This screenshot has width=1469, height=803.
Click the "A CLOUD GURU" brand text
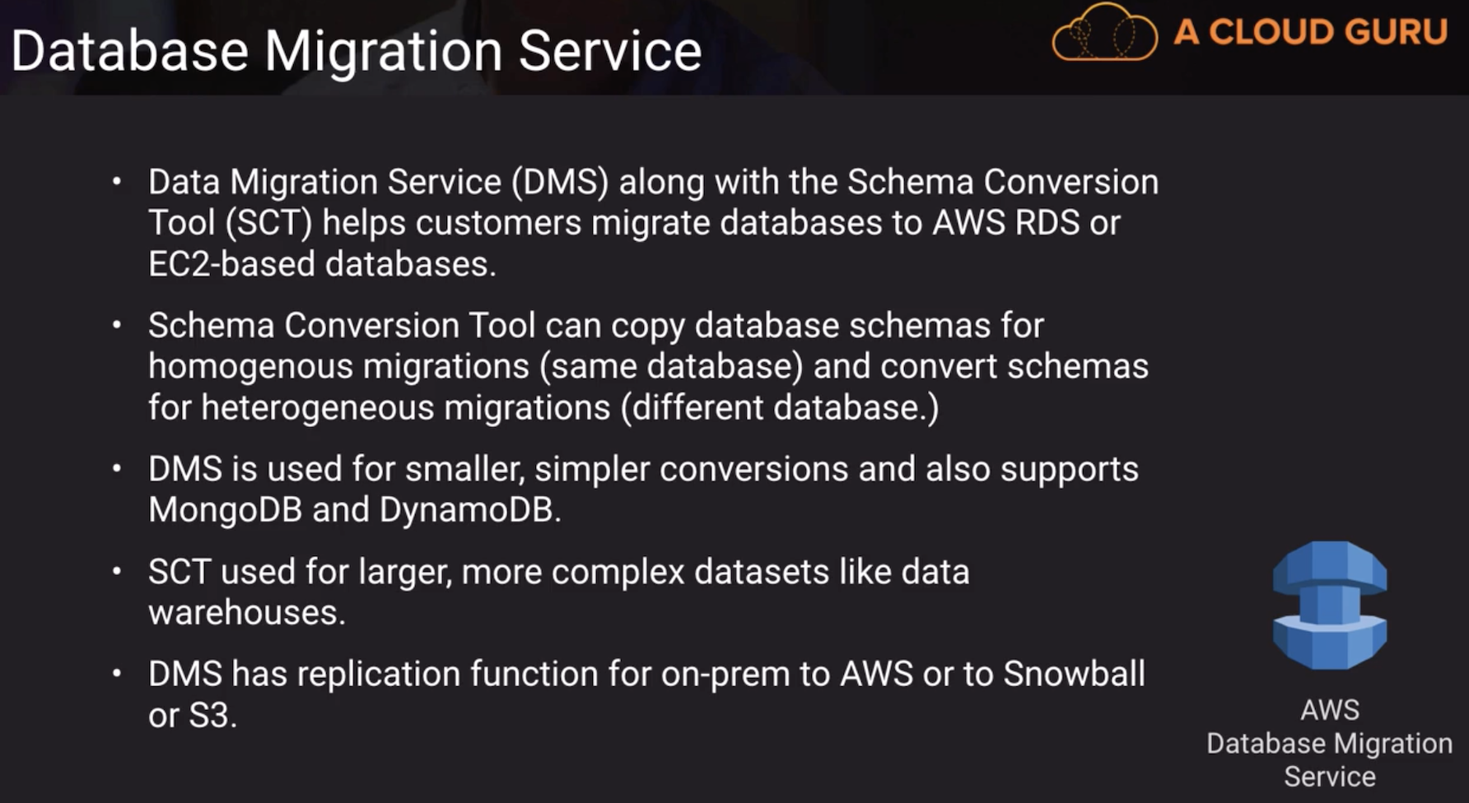coord(1310,32)
